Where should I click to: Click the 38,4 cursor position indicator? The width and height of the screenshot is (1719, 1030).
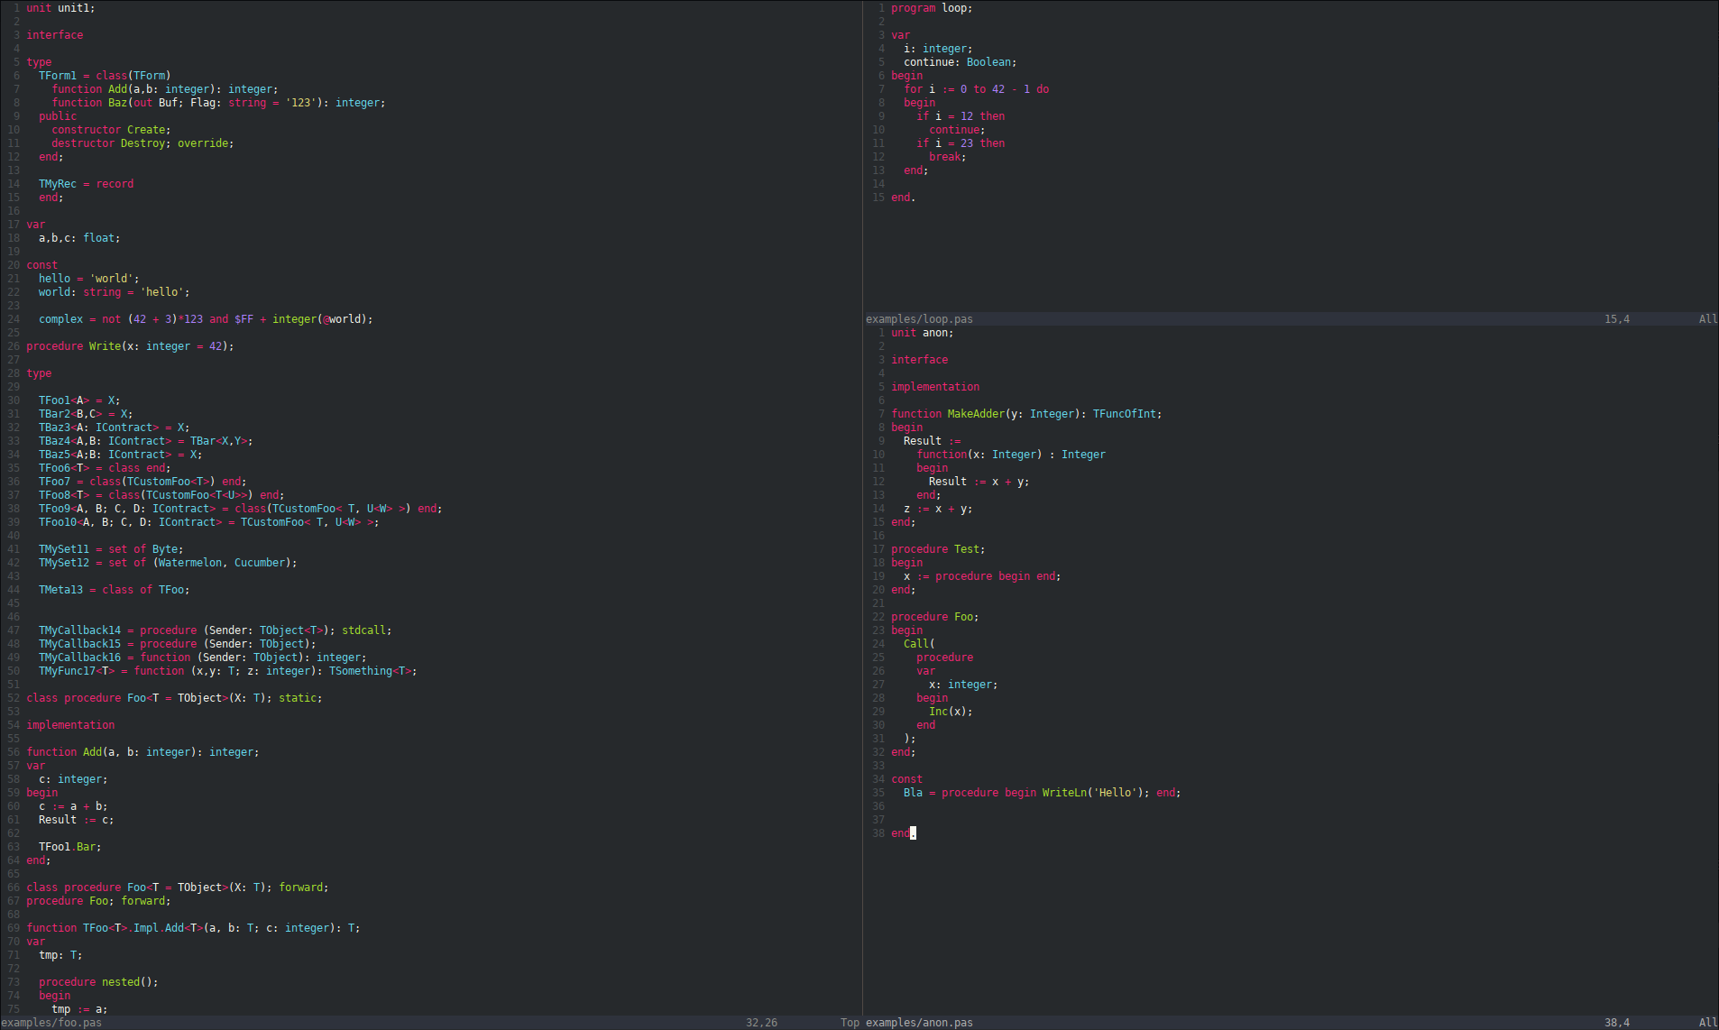click(1616, 1023)
